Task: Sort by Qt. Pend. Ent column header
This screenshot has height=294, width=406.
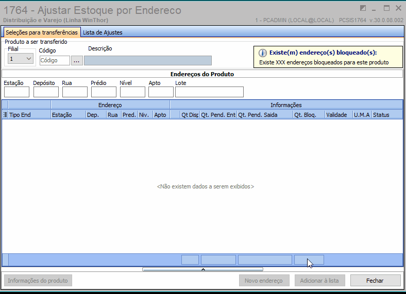Action: tap(218, 115)
